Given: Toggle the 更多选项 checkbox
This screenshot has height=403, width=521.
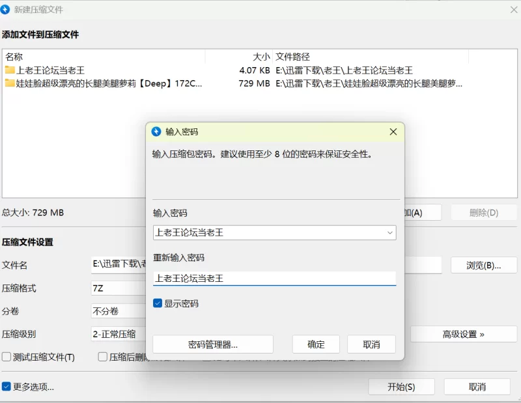Looking at the screenshot, I should click(x=7, y=386).
